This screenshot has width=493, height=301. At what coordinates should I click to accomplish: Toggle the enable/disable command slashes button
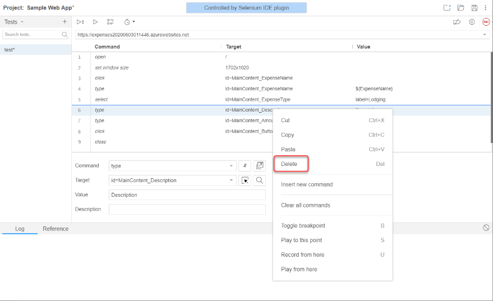click(x=245, y=165)
